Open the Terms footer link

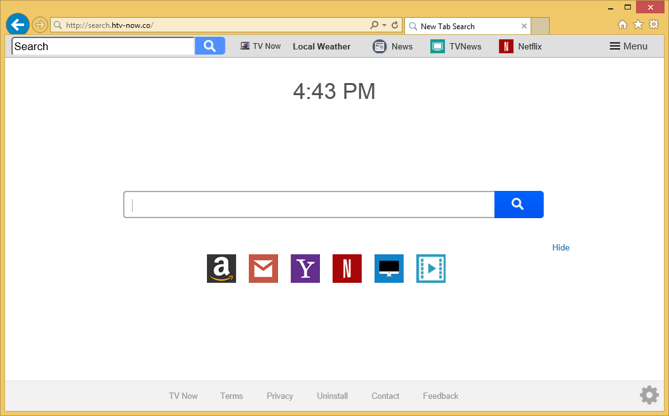232,396
